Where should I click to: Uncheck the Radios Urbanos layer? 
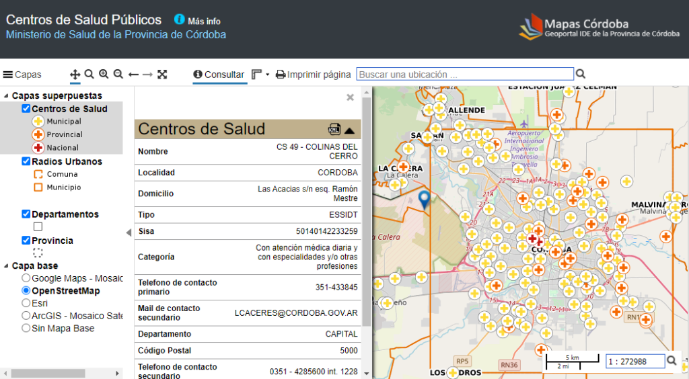click(26, 161)
